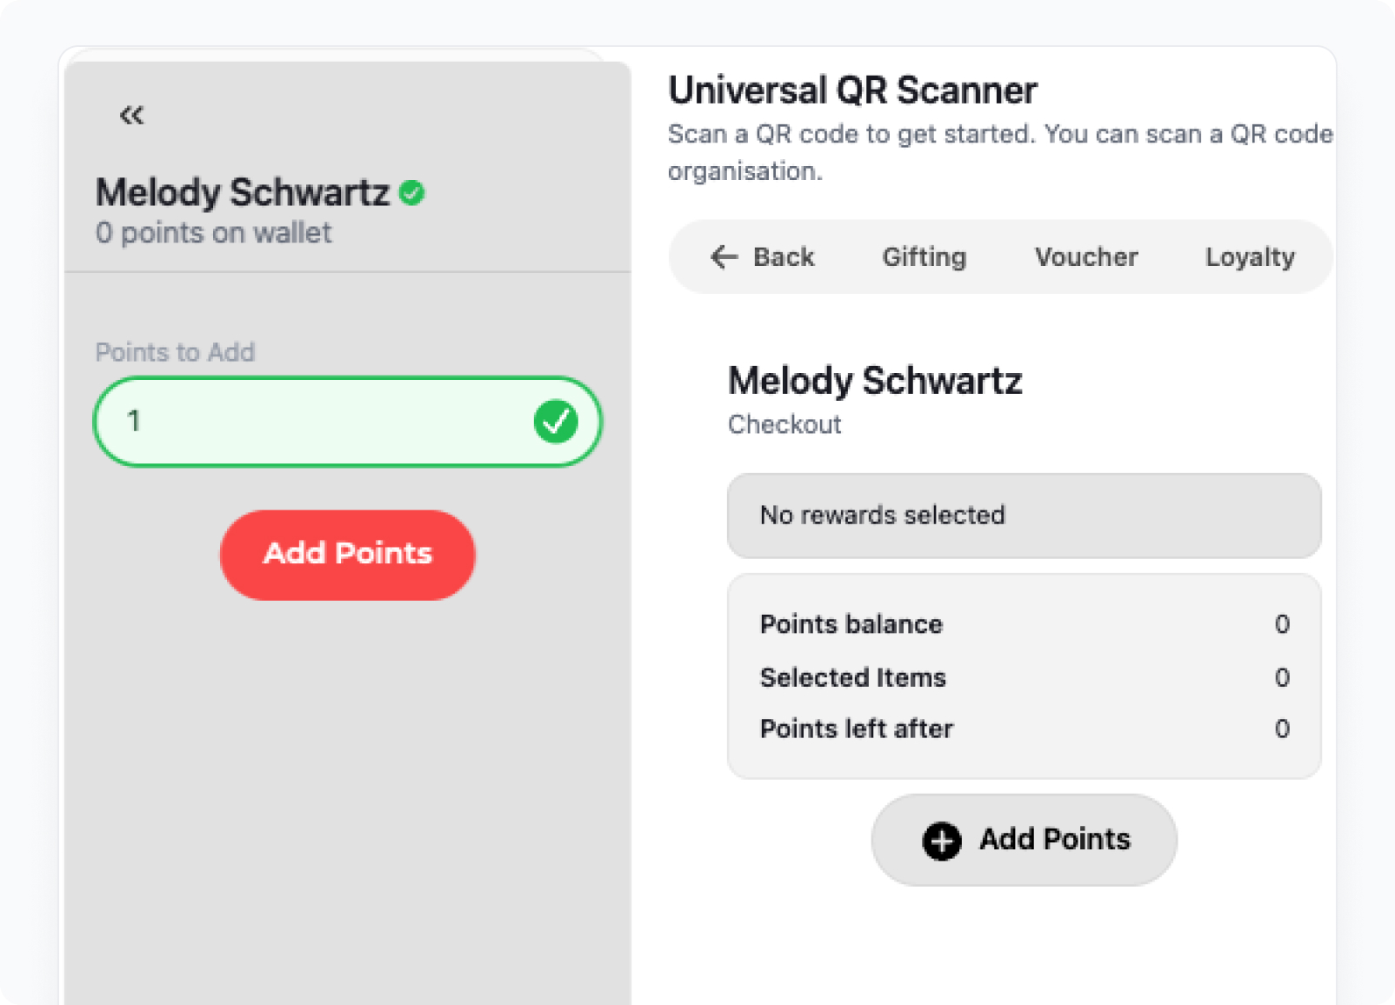Viewport: 1395px width, 1005px height.
Task: Select the Loyalty tab
Action: [1250, 257]
